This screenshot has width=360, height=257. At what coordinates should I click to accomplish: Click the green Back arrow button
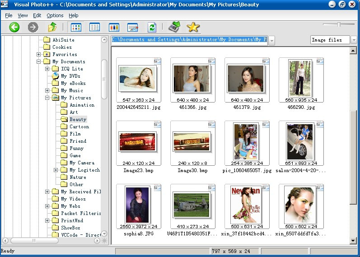[14, 27]
